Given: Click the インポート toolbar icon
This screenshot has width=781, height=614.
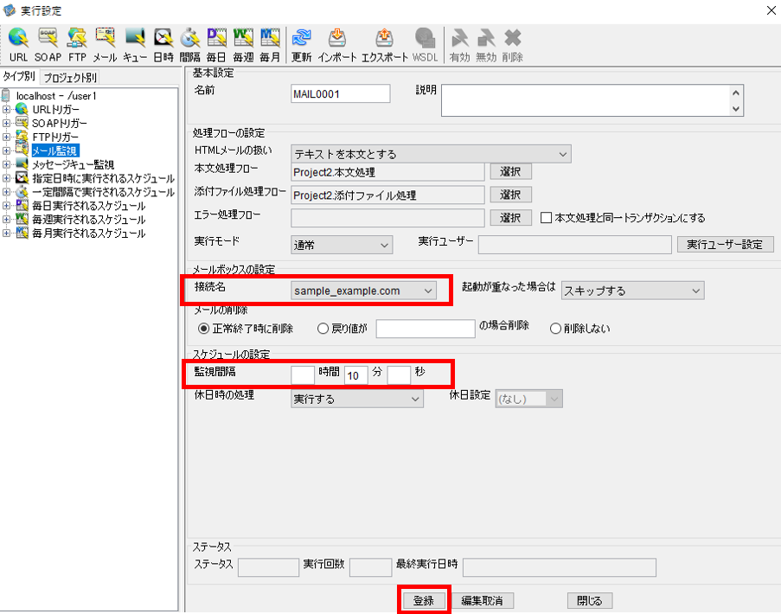Looking at the screenshot, I should [x=337, y=45].
